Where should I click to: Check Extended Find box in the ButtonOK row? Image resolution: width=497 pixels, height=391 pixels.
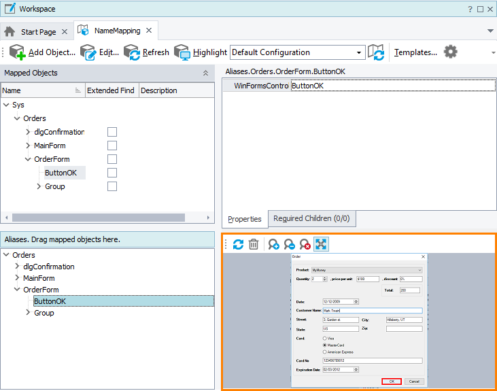pos(112,173)
